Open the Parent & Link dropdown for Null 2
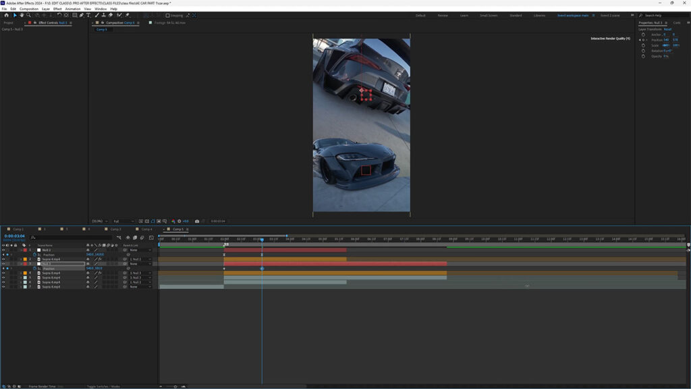 pos(140,250)
